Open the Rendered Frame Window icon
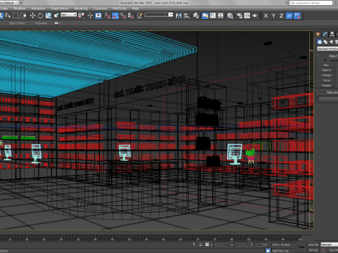The height and width of the screenshot is (253, 338). (247, 15)
